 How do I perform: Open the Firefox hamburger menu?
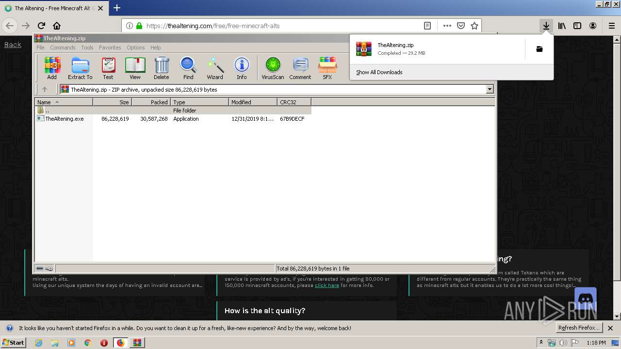coord(611,26)
